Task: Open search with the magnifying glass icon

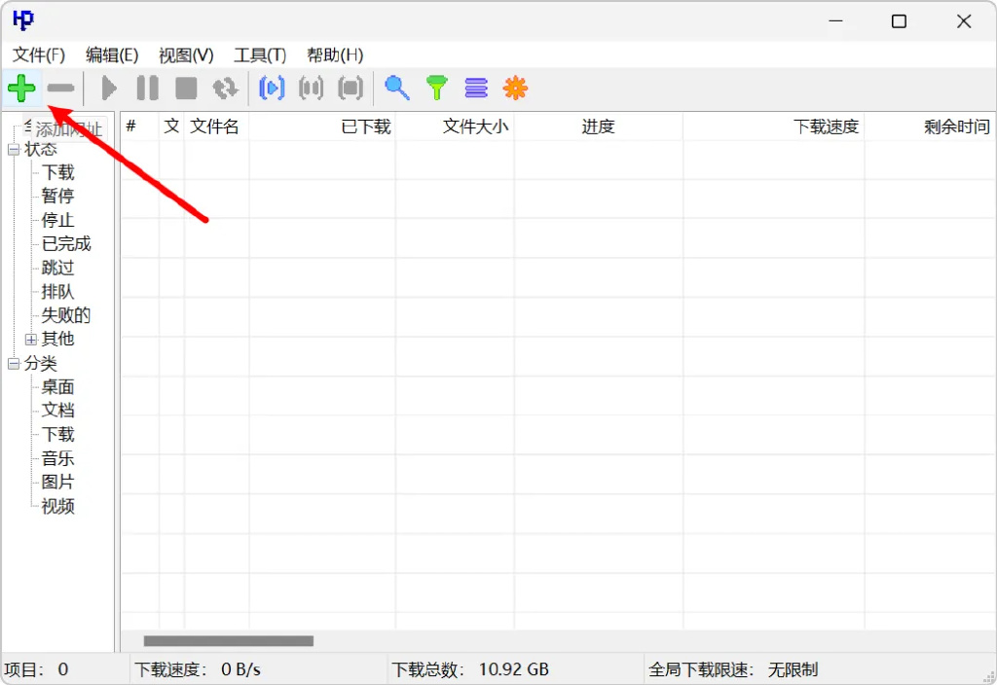Action: pos(396,89)
